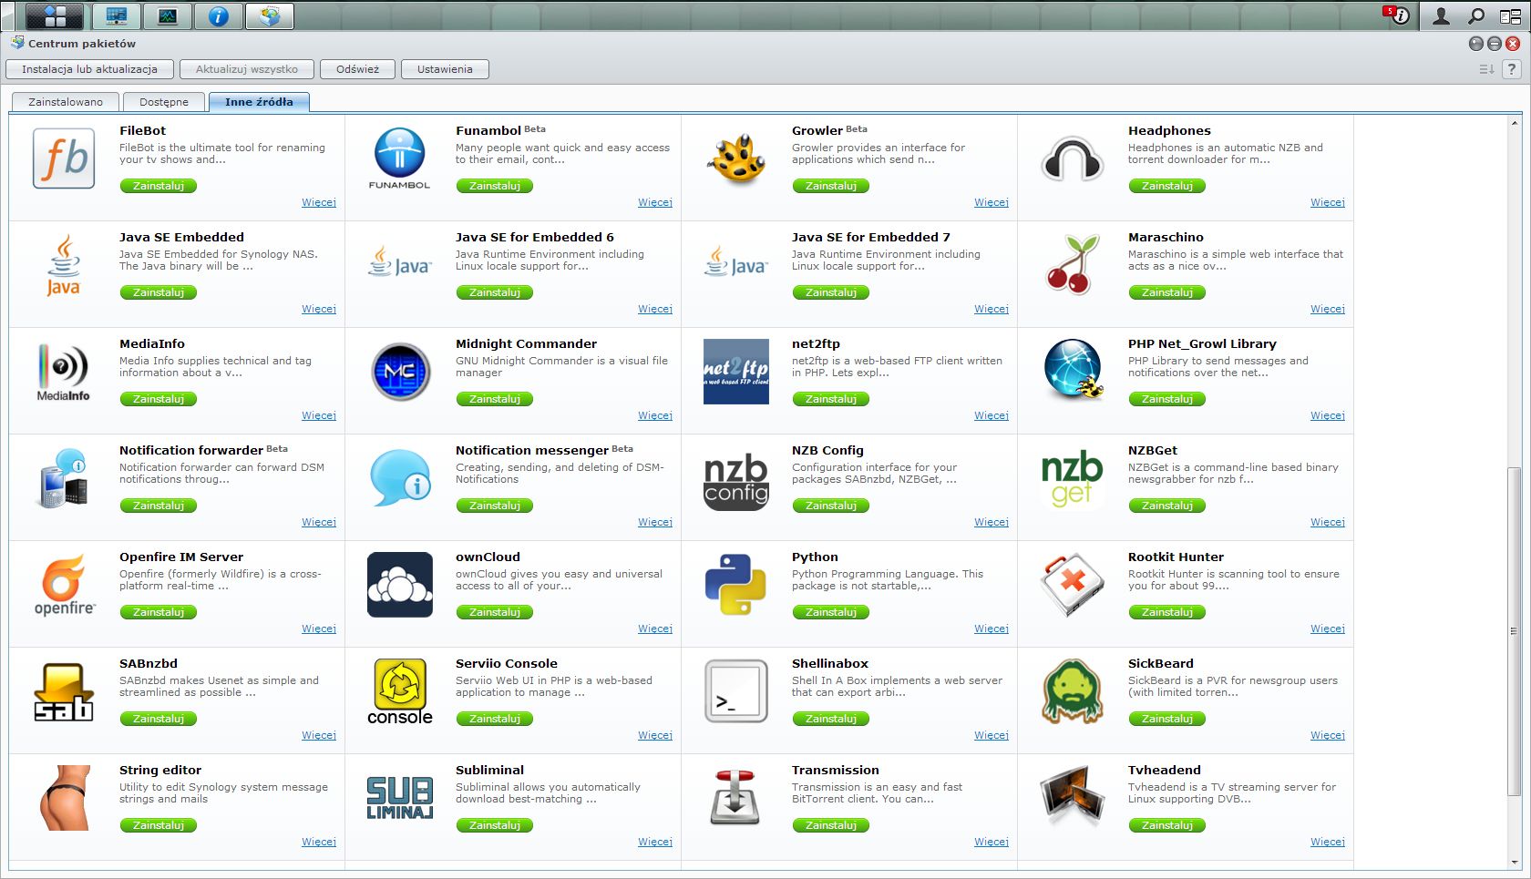Viewport: 1531px width, 879px height.
Task: Switch to the Dostępne tab
Action: 164,102
